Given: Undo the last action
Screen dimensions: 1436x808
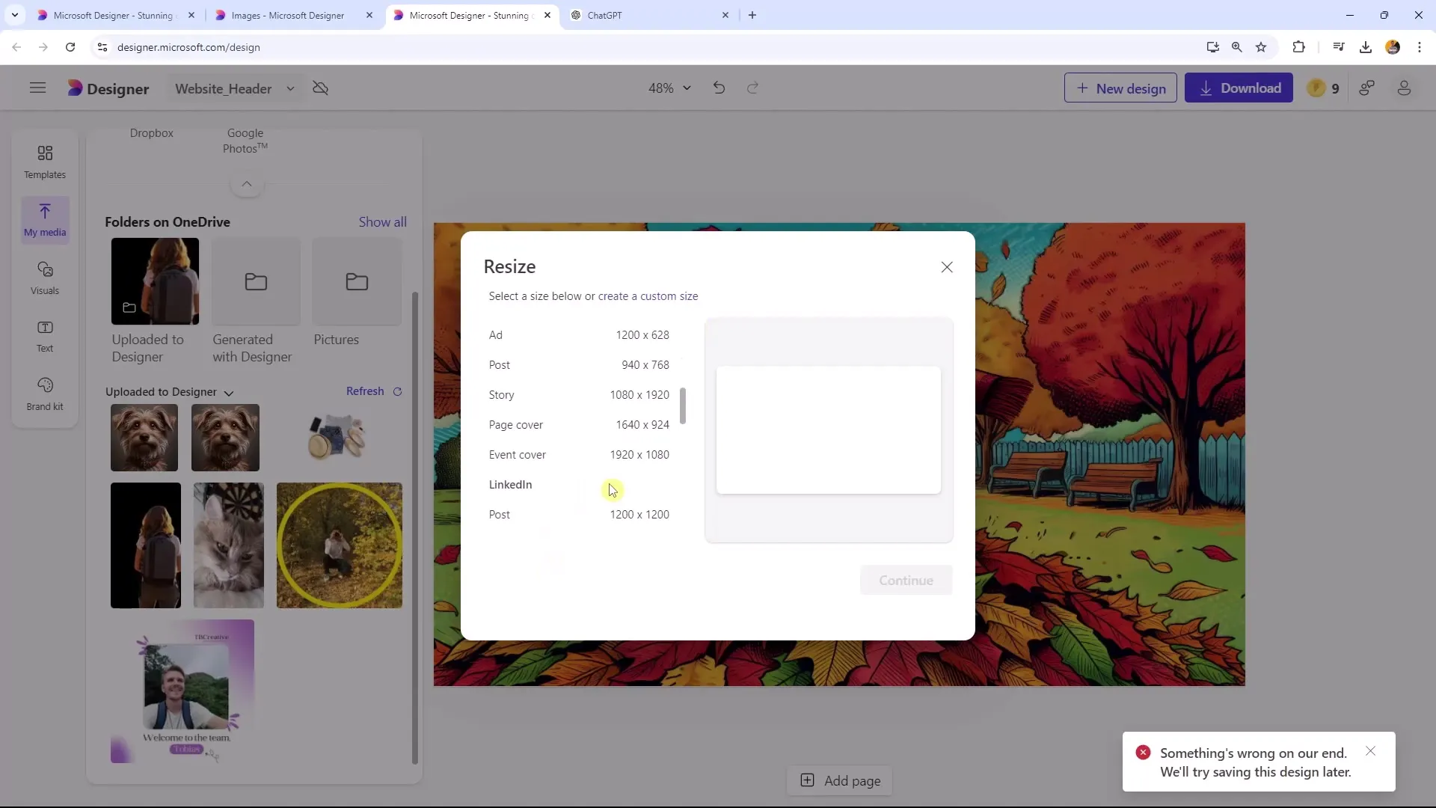Looking at the screenshot, I should tap(719, 88).
